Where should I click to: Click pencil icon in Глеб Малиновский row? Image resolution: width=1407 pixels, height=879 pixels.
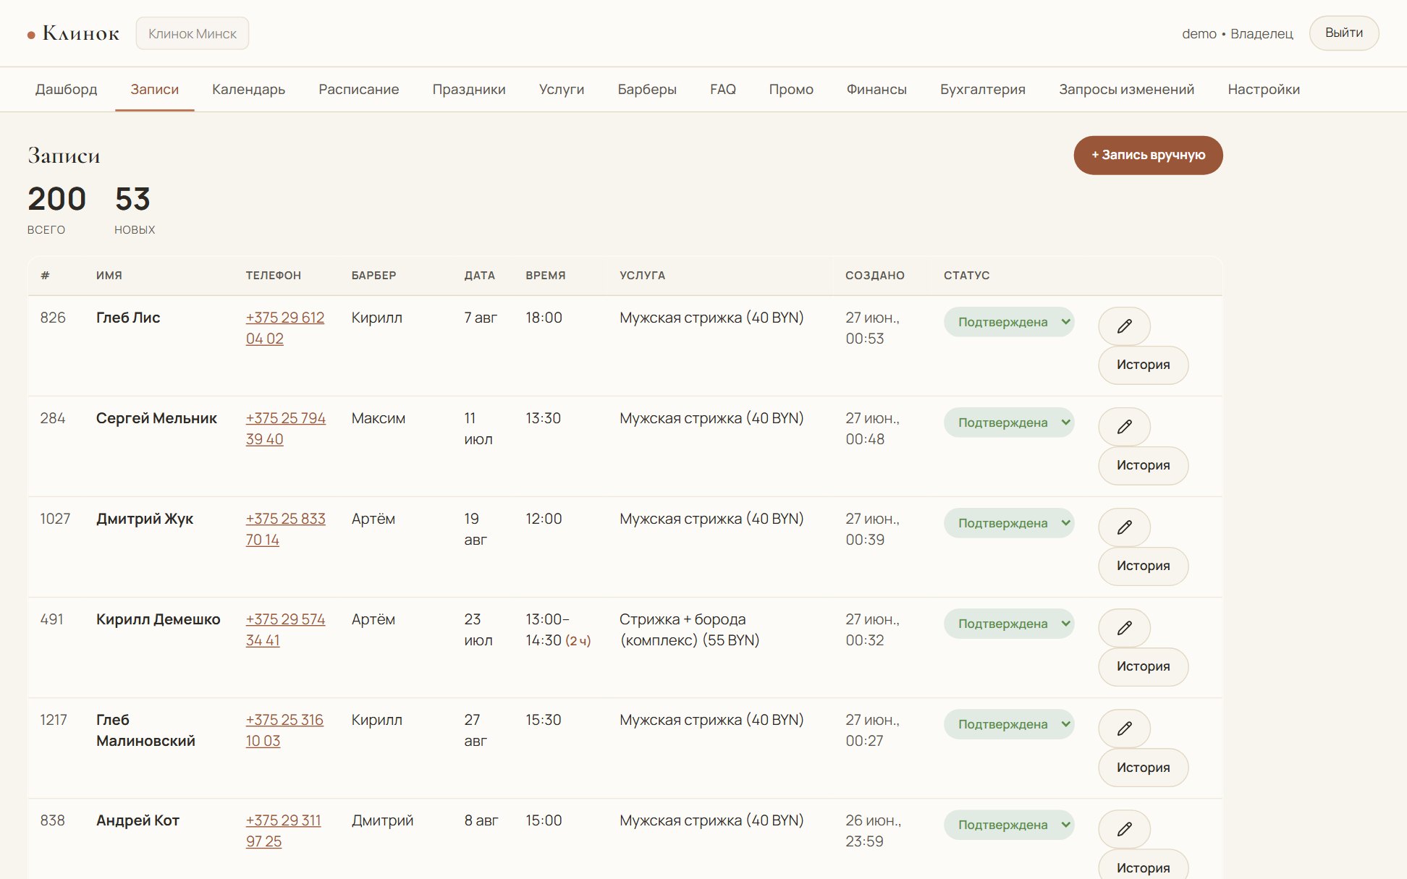pyautogui.click(x=1124, y=729)
